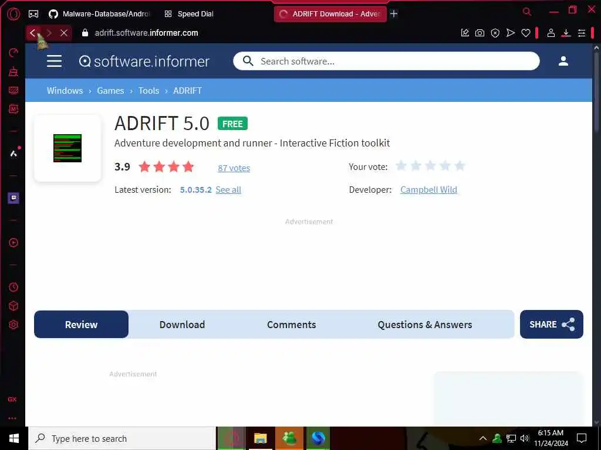This screenshot has width=601, height=450.
Task: Open the chip-shaped M sidebar icon
Action: (x=13, y=109)
